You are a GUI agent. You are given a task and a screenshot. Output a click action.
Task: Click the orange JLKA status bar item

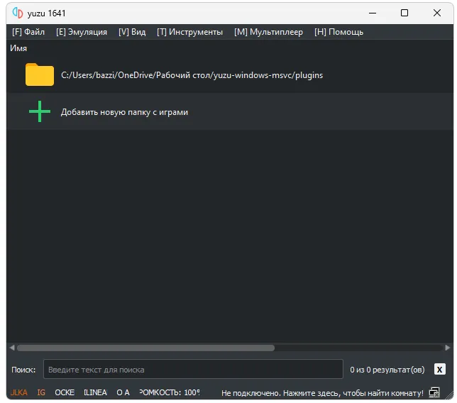[x=19, y=392]
